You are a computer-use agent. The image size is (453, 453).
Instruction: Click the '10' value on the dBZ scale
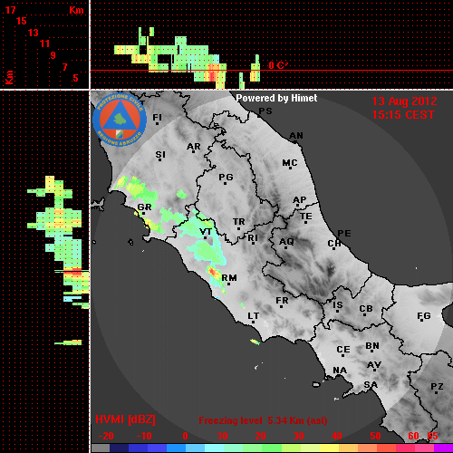point(223,436)
